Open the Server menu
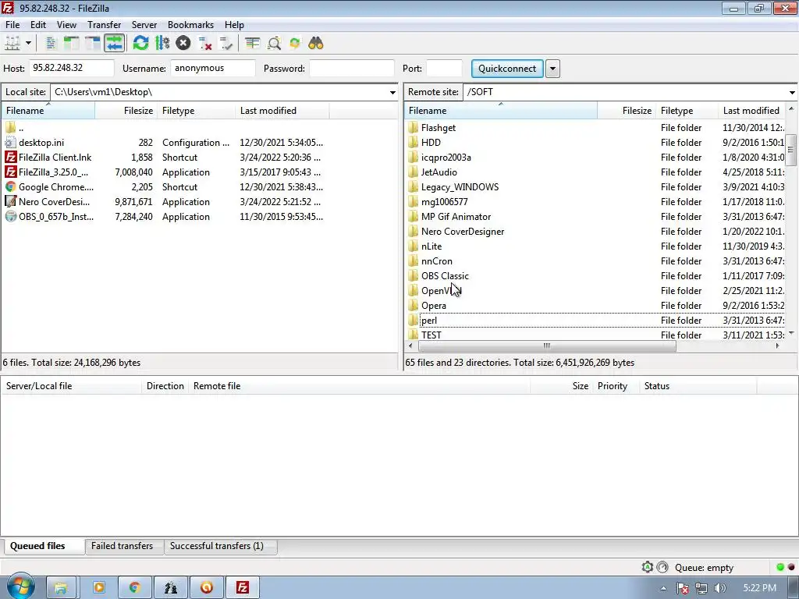The image size is (799, 599). click(x=144, y=25)
